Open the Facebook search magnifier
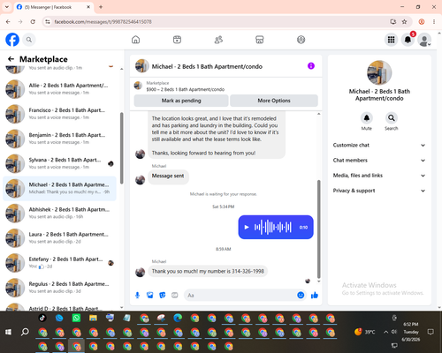Viewport: 442px width, 353px height. tap(29, 40)
